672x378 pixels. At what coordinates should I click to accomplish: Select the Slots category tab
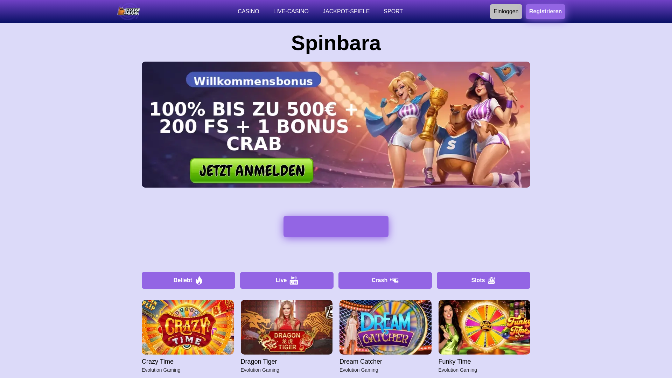[x=483, y=280]
